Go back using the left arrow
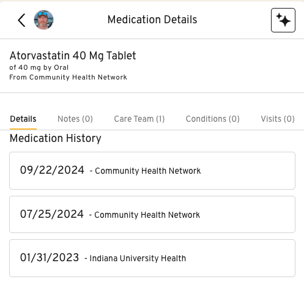The height and width of the screenshot is (282, 304). pyautogui.click(x=21, y=20)
